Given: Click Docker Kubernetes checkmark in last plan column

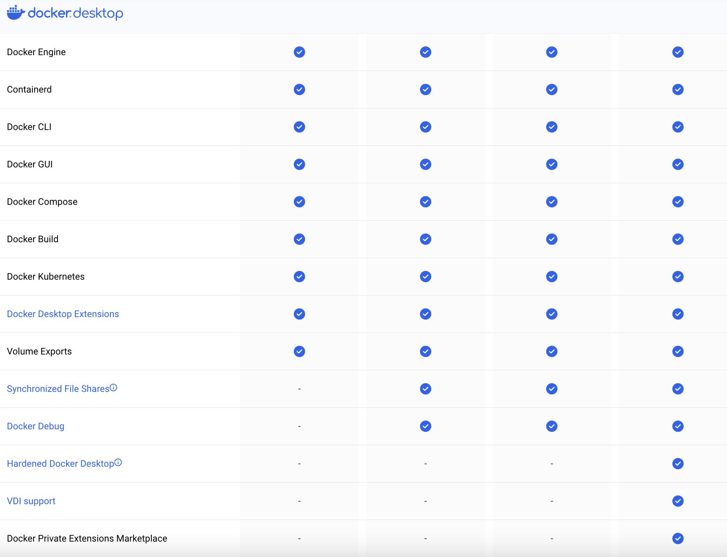Looking at the screenshot, I should click(678, 277).
